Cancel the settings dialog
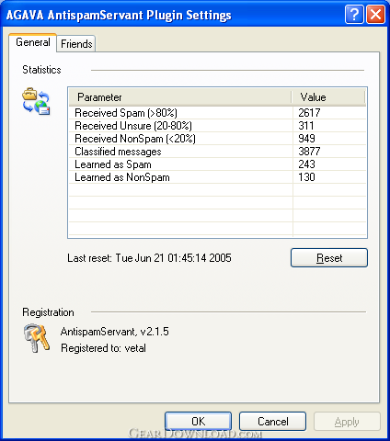 tap(272, 422)
